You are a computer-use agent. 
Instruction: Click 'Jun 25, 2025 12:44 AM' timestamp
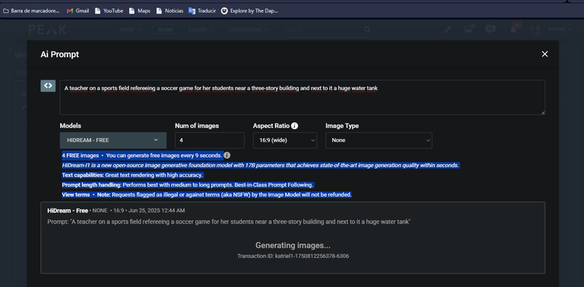(x=156, y=210)
